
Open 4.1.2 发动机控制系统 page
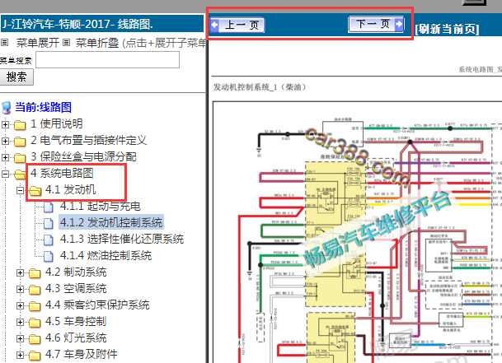111,222
